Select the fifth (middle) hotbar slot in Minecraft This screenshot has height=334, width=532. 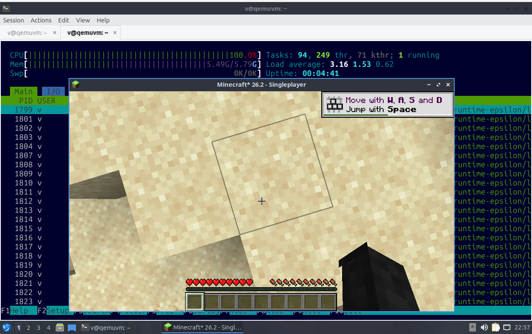[x=261, y=302]
